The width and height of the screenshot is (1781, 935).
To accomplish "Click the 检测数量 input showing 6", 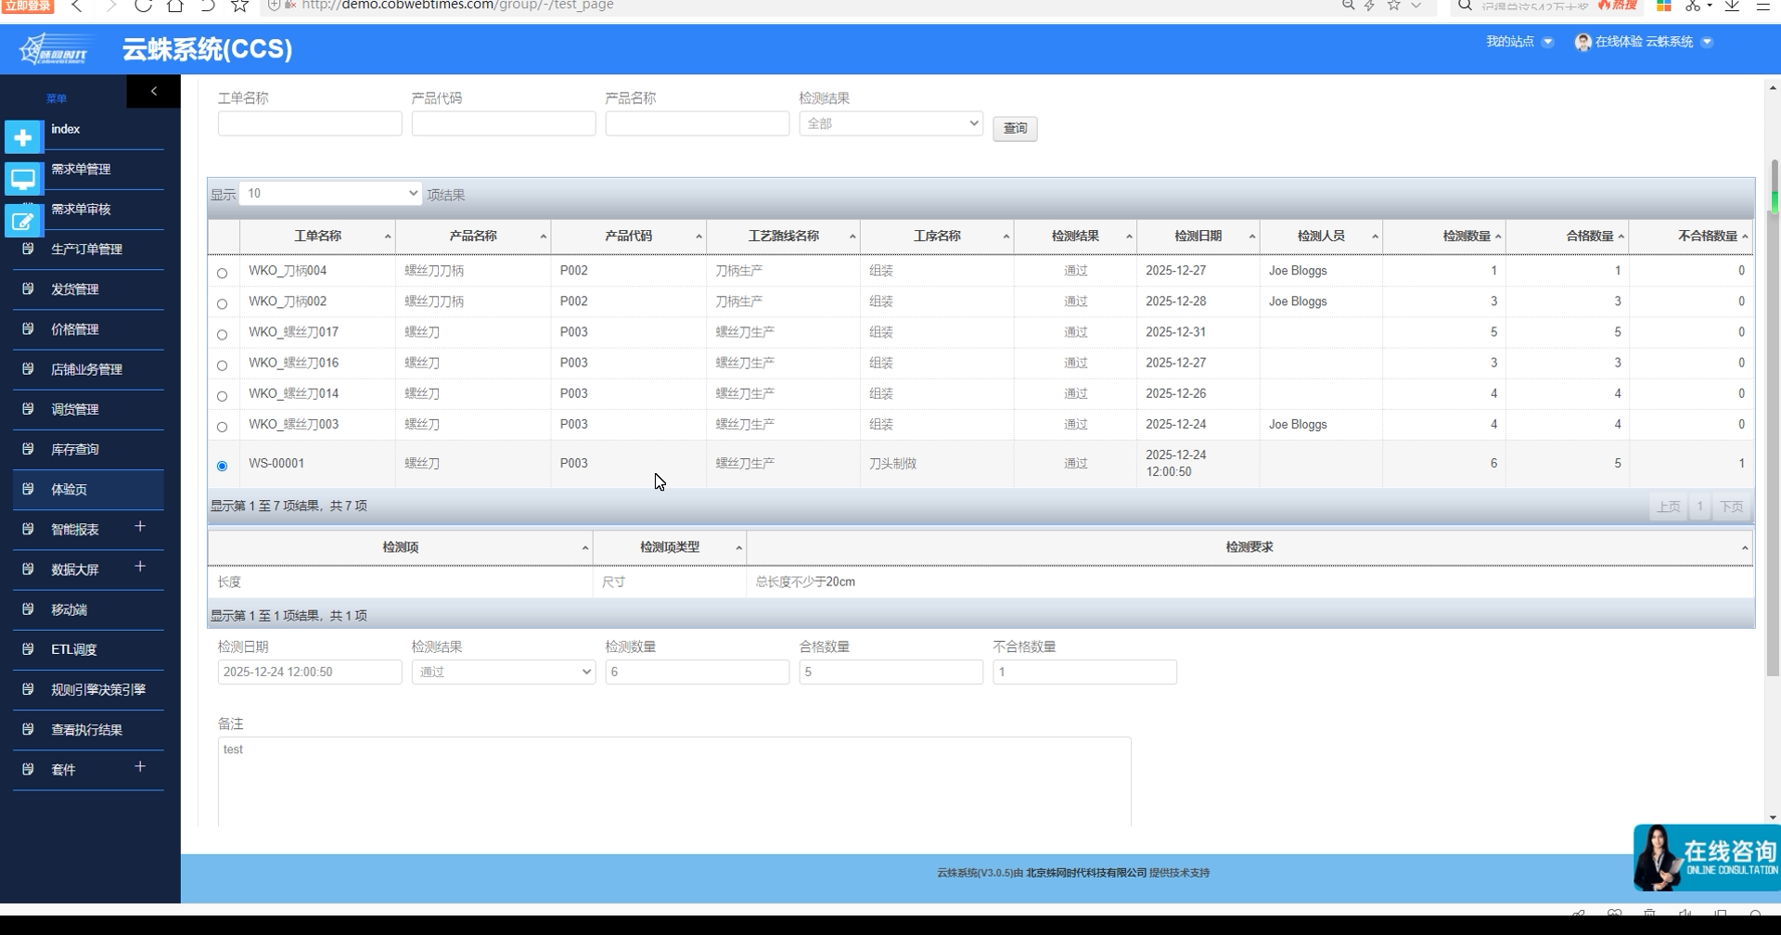I will point(697,672).
